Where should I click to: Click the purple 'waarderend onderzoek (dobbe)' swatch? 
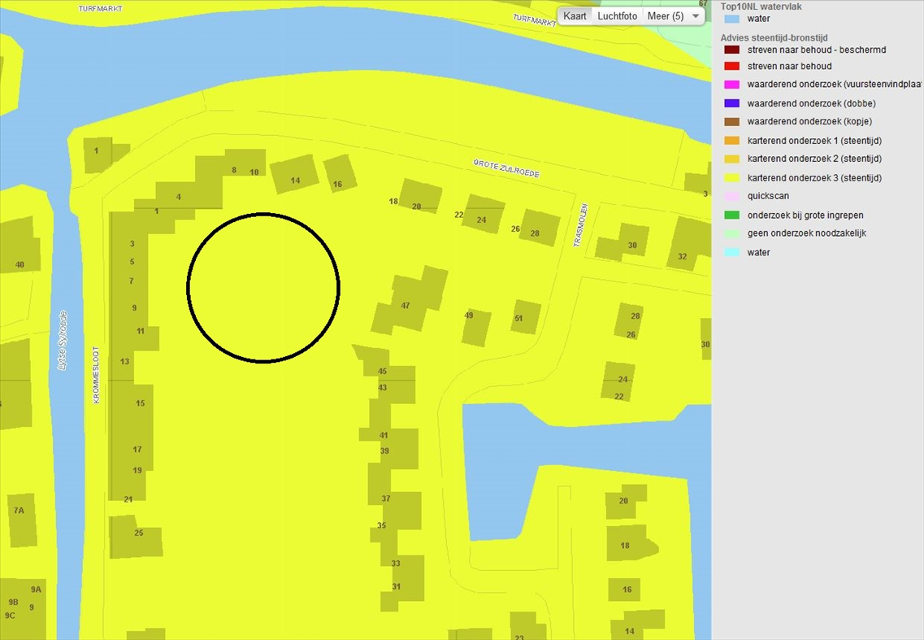[732, 103]
